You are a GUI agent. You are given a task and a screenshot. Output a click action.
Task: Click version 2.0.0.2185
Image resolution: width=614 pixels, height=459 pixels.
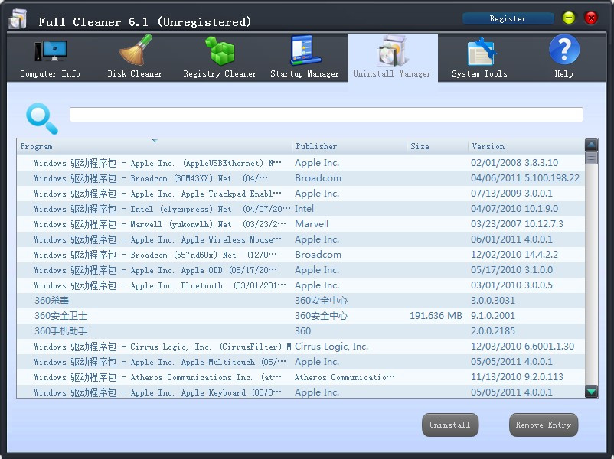[x=492, y=331]
